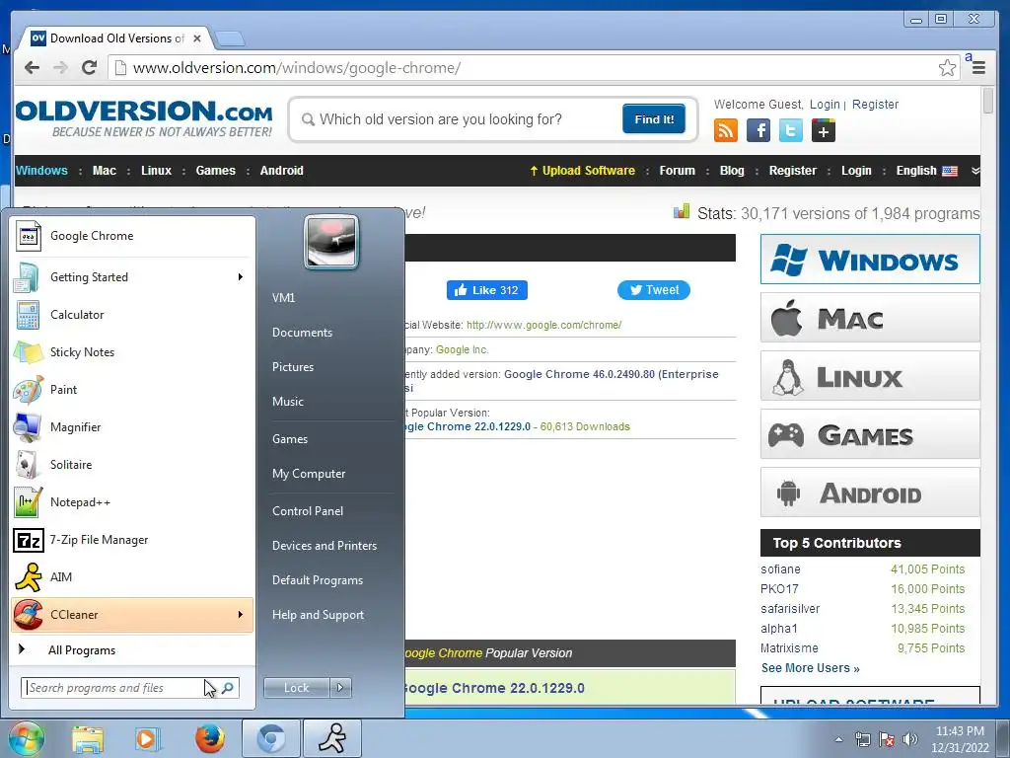Open Windows Explorer from taskbar
1010x758 pixels.
pyautogui.click(x=88, y=739)
